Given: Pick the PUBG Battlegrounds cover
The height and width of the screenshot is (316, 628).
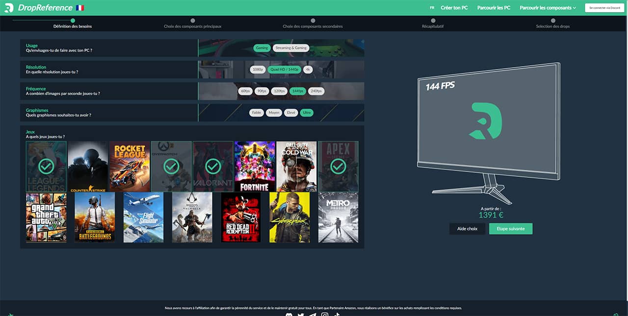Looking at the screenshot, I should click(x=95, y=218).
